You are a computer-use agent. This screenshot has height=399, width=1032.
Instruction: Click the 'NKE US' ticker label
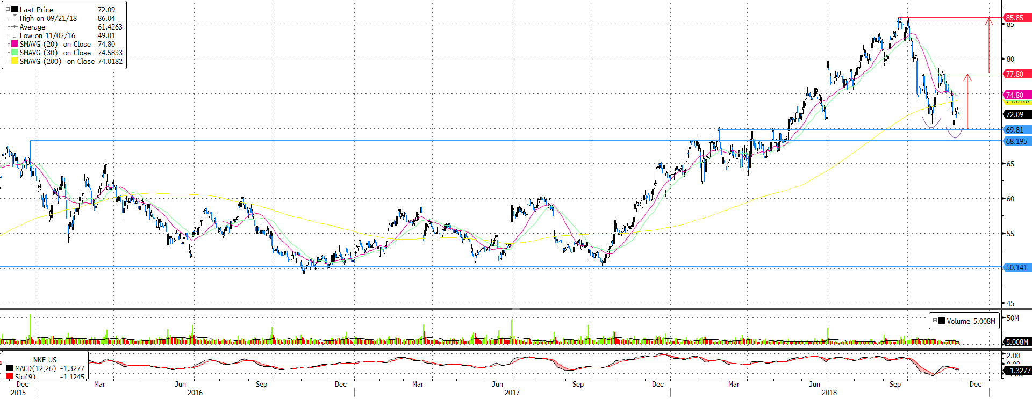(x=45, y=360)
